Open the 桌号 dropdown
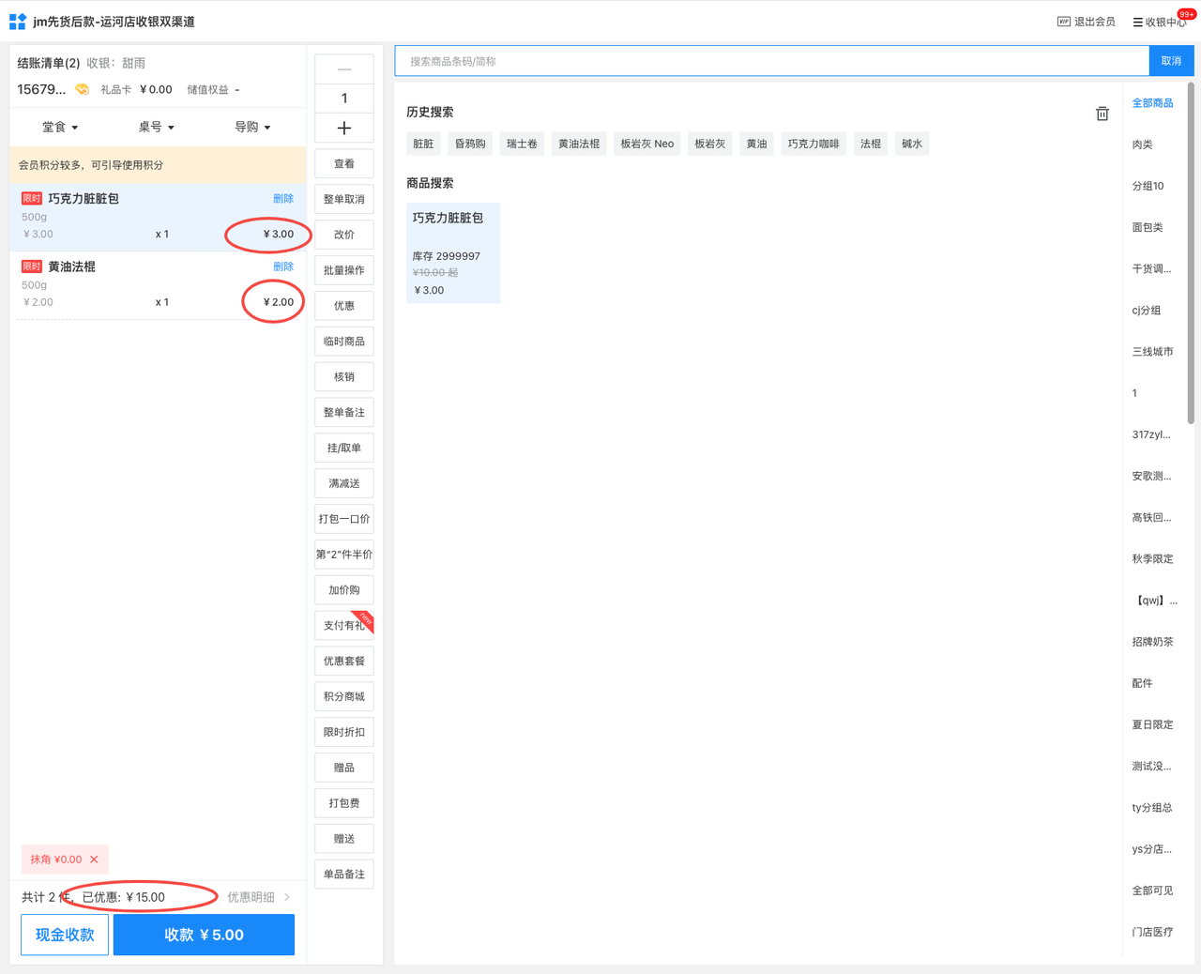 (x=157, y=127)
